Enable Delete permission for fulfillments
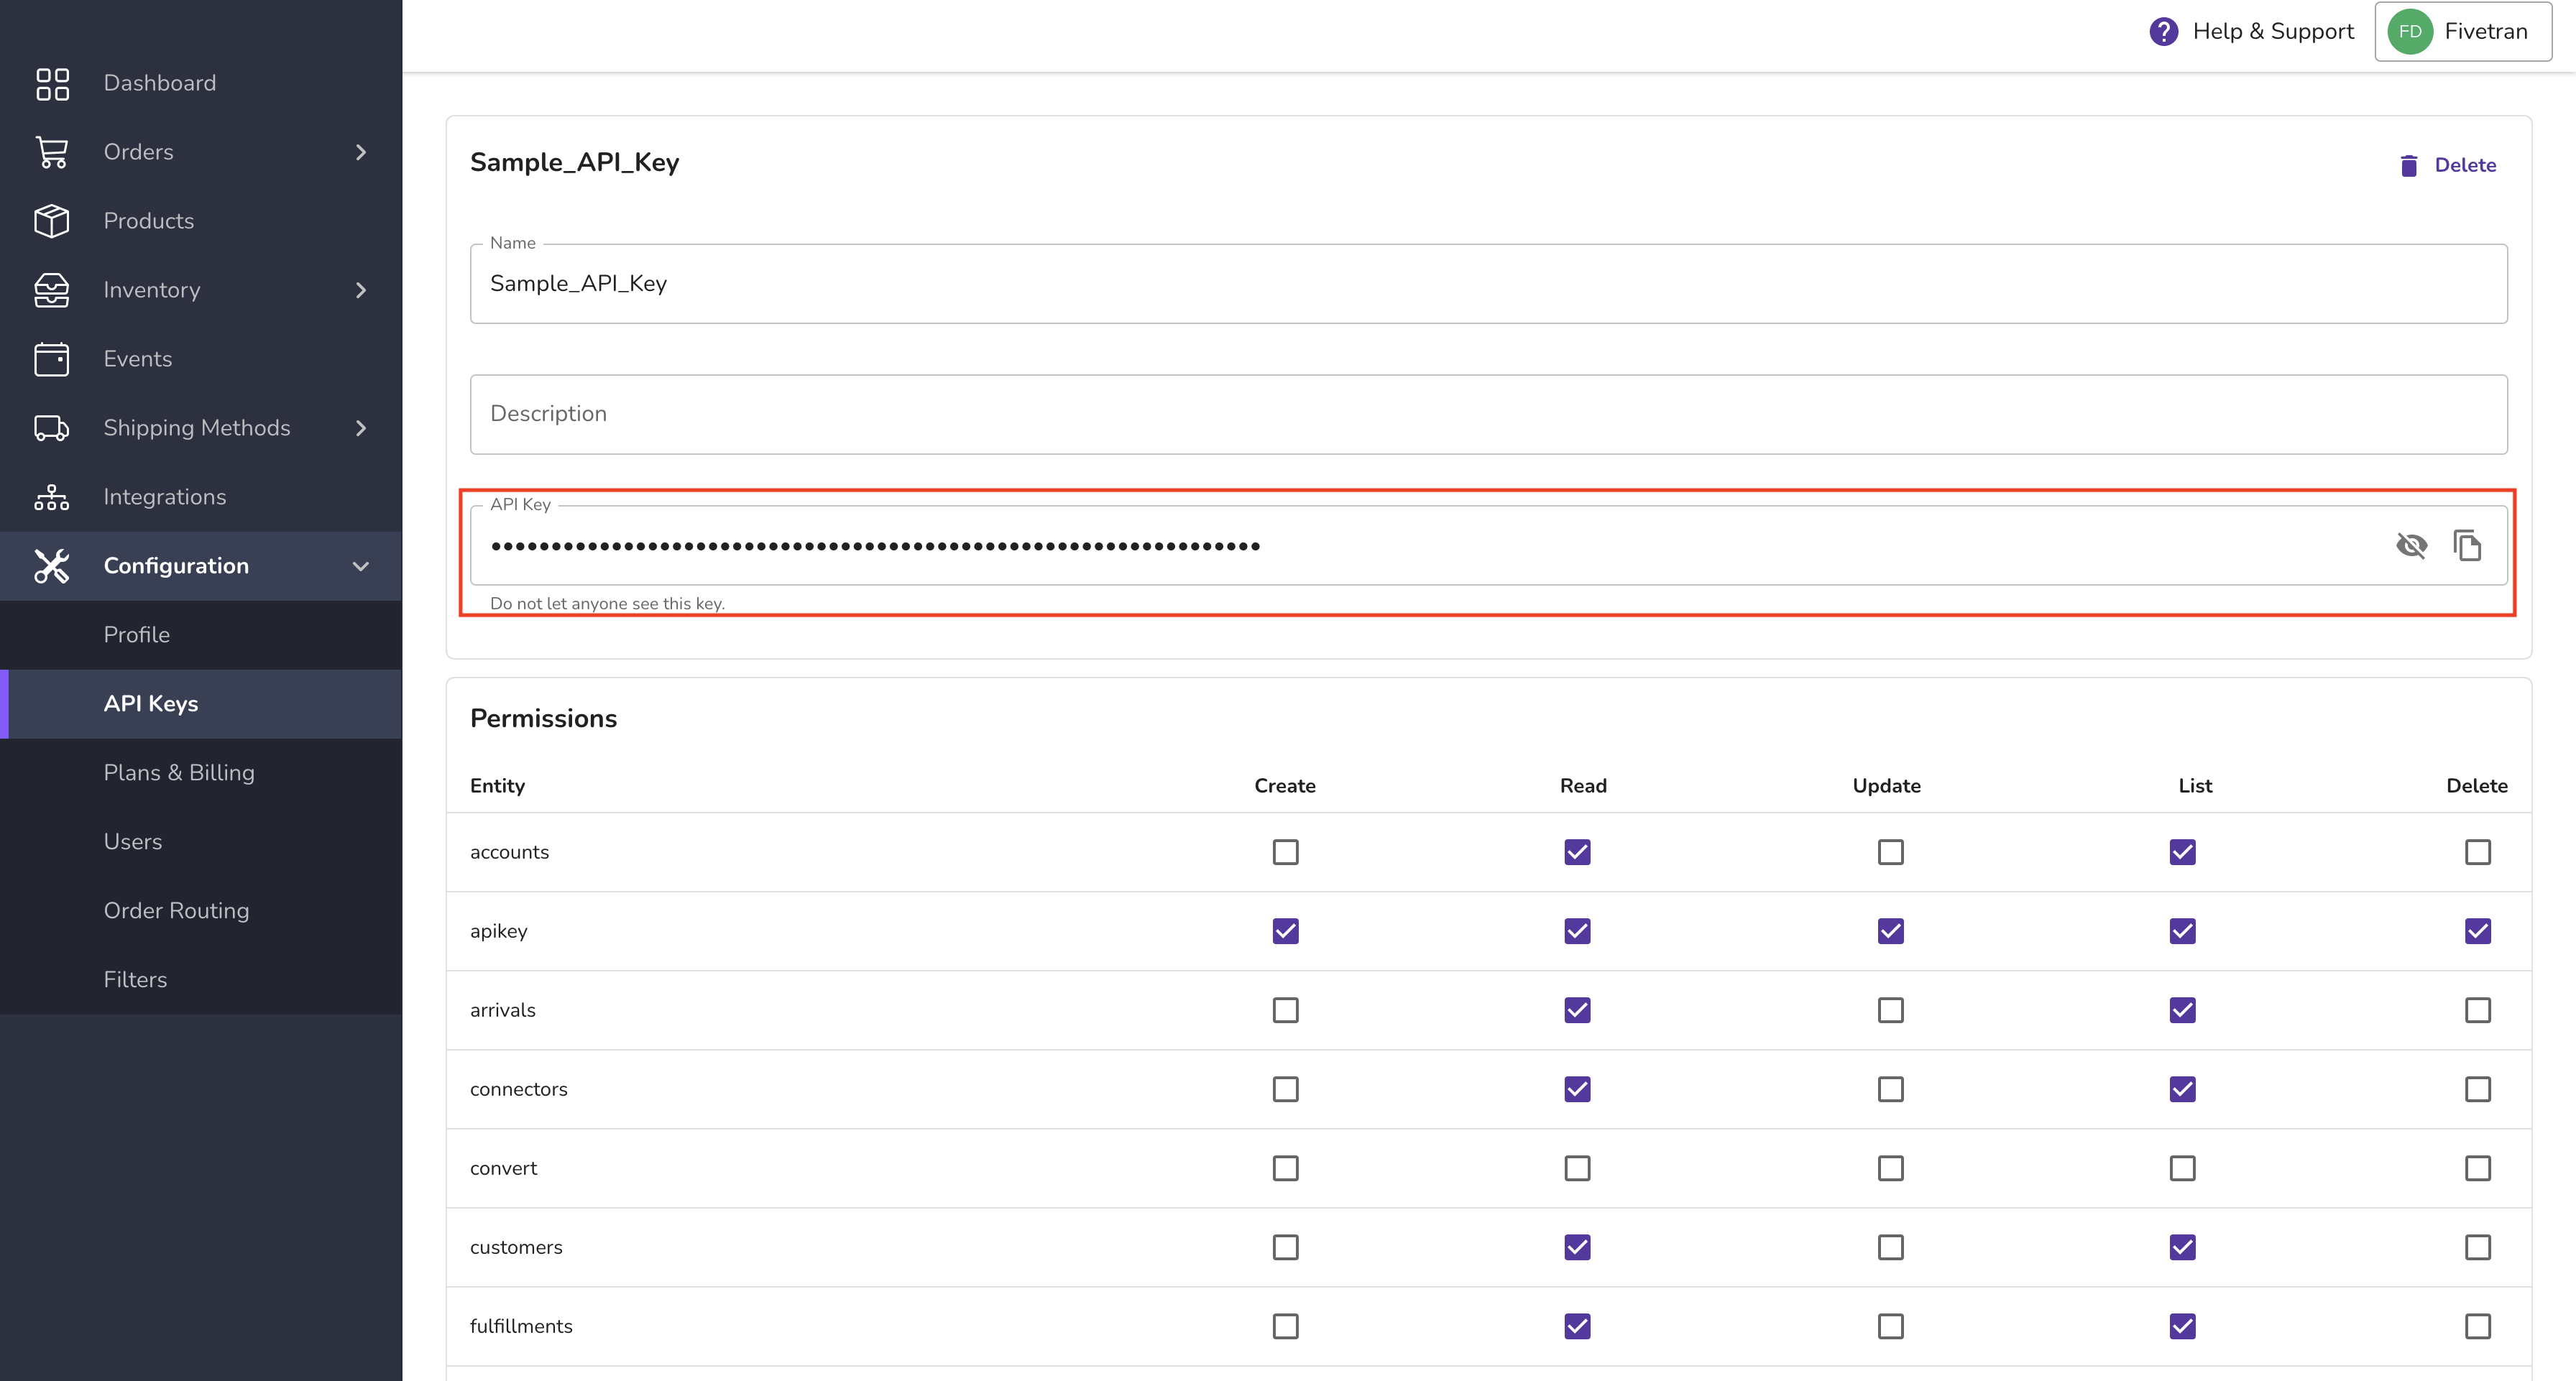 coord(2477,1326)
